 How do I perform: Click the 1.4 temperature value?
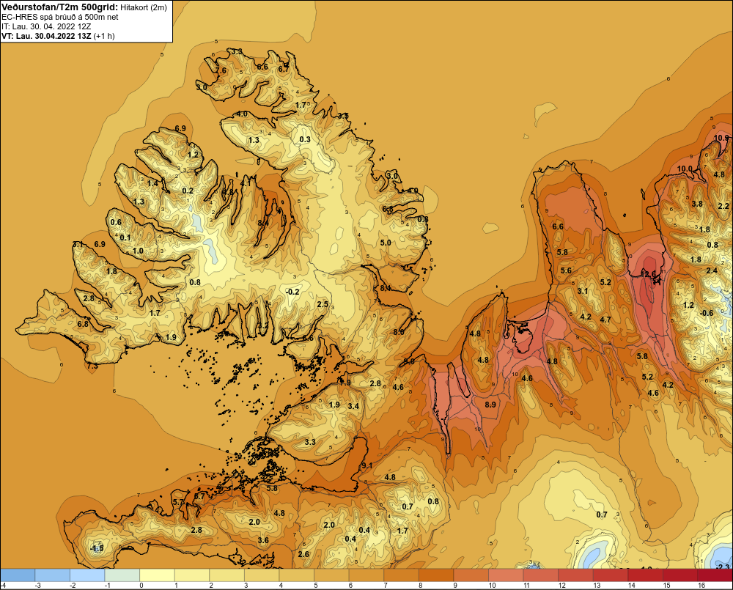click(153, 183)
